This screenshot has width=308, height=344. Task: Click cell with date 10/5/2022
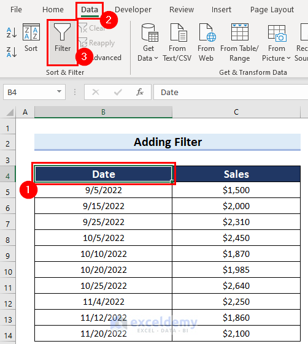[104, 238]
